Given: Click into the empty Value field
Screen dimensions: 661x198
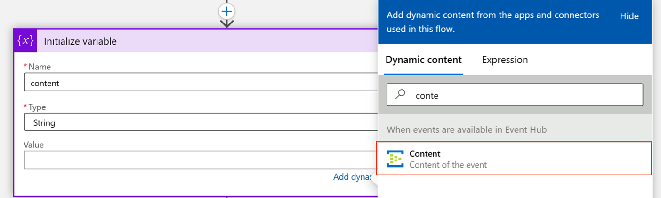Looking at the screenshot, I should [198, 160].
